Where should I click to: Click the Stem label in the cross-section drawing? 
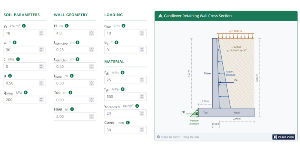pos(207,73)
